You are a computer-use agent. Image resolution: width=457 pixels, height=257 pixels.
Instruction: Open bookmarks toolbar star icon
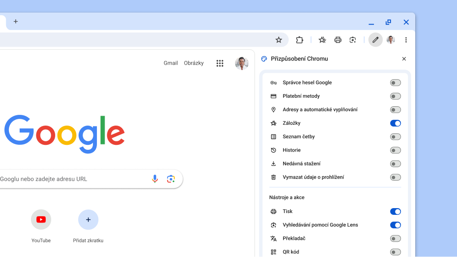point(322,40)
